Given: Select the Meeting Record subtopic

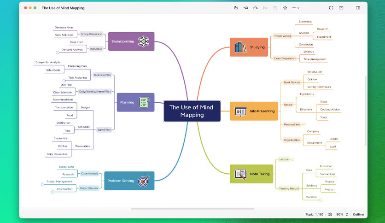Looking at the screenshot, I should tap(289, 188).
